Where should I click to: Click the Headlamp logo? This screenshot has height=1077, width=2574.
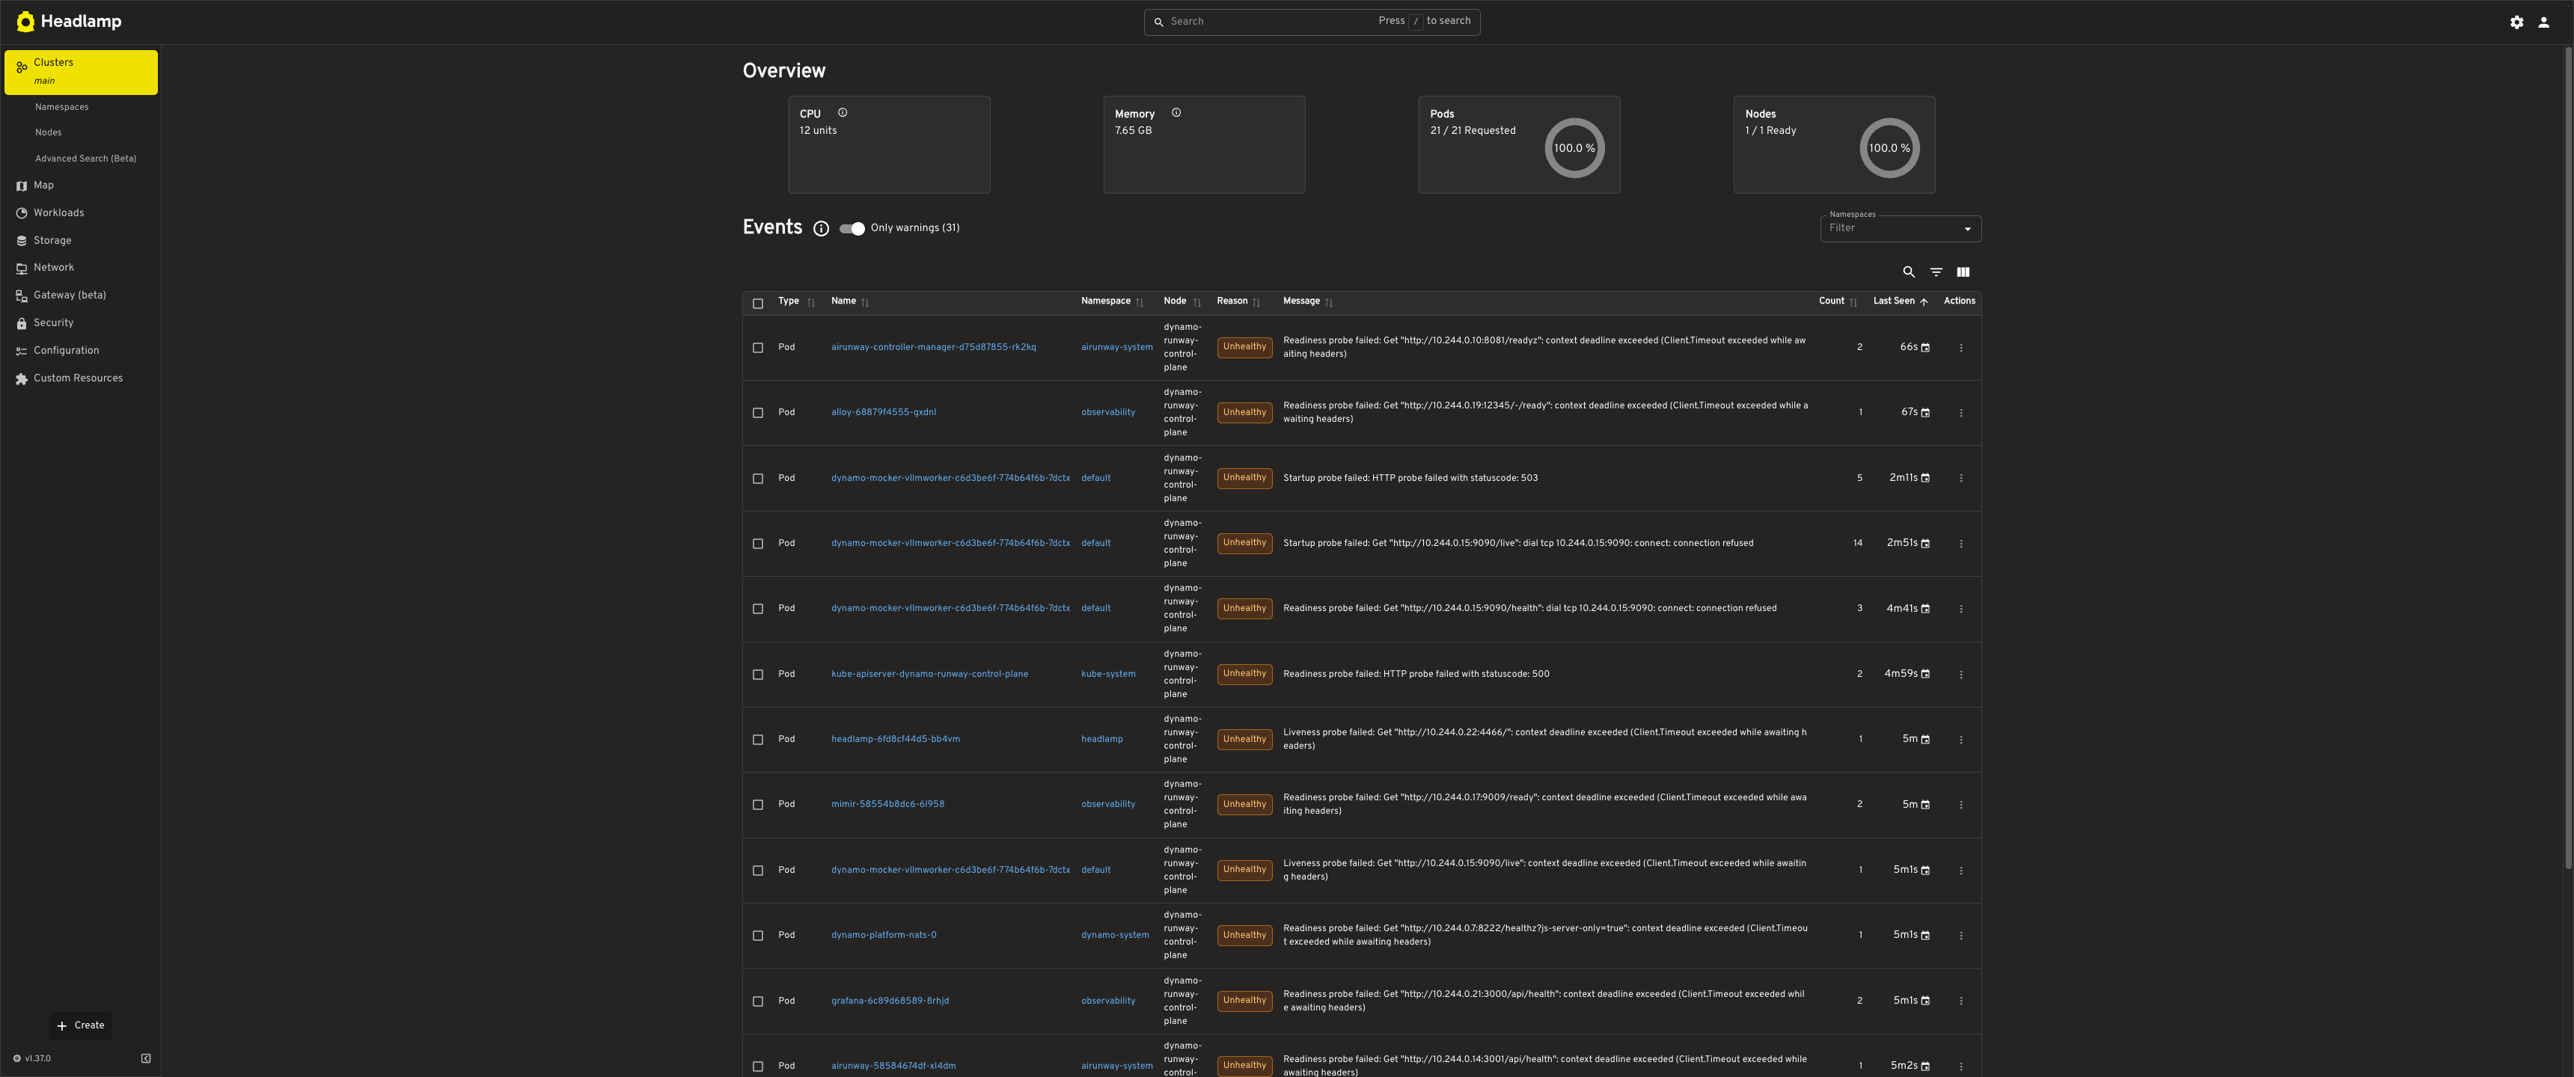click(x=69, y=22)
